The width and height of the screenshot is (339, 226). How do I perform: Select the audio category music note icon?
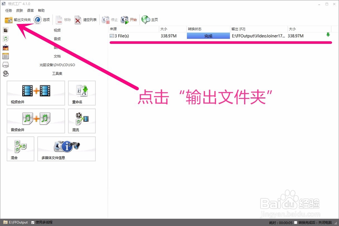[x=6, y=39]
